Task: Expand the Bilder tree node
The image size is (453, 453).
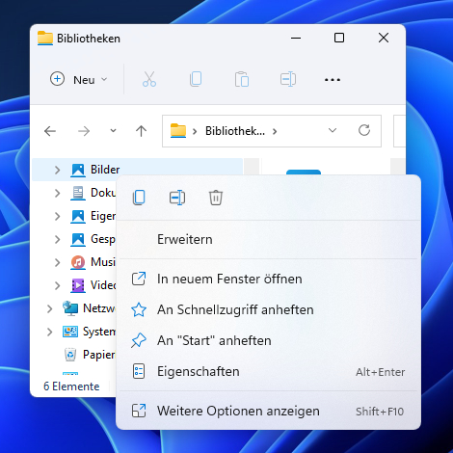Action: (x=57, y=170)
